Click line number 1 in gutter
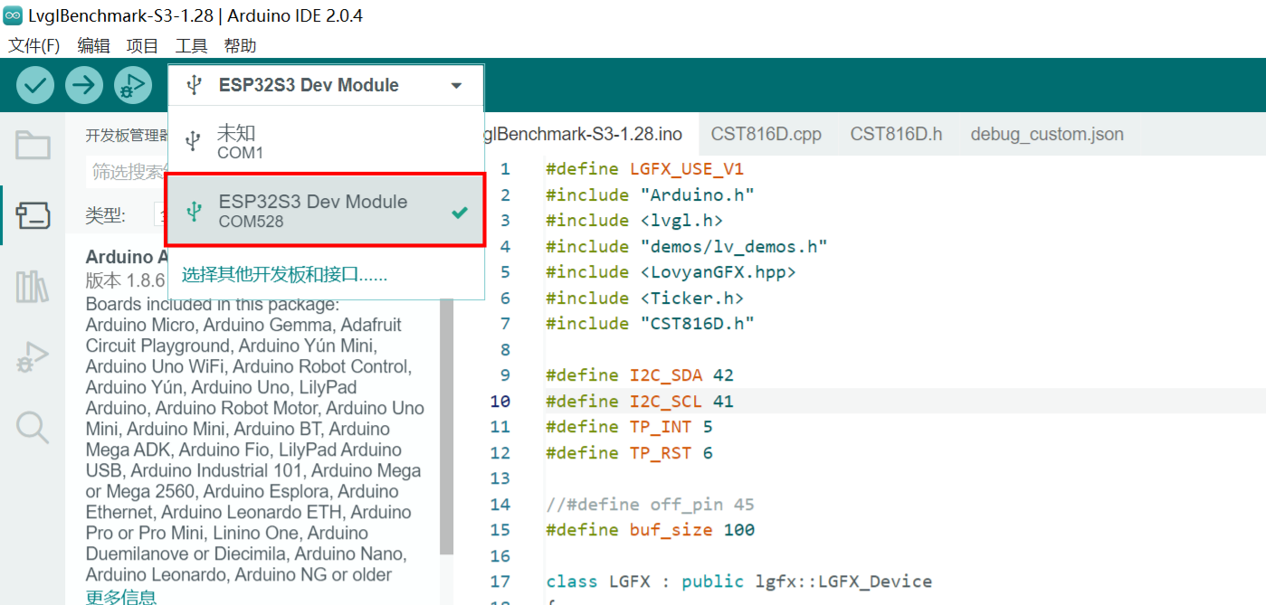 505,169
